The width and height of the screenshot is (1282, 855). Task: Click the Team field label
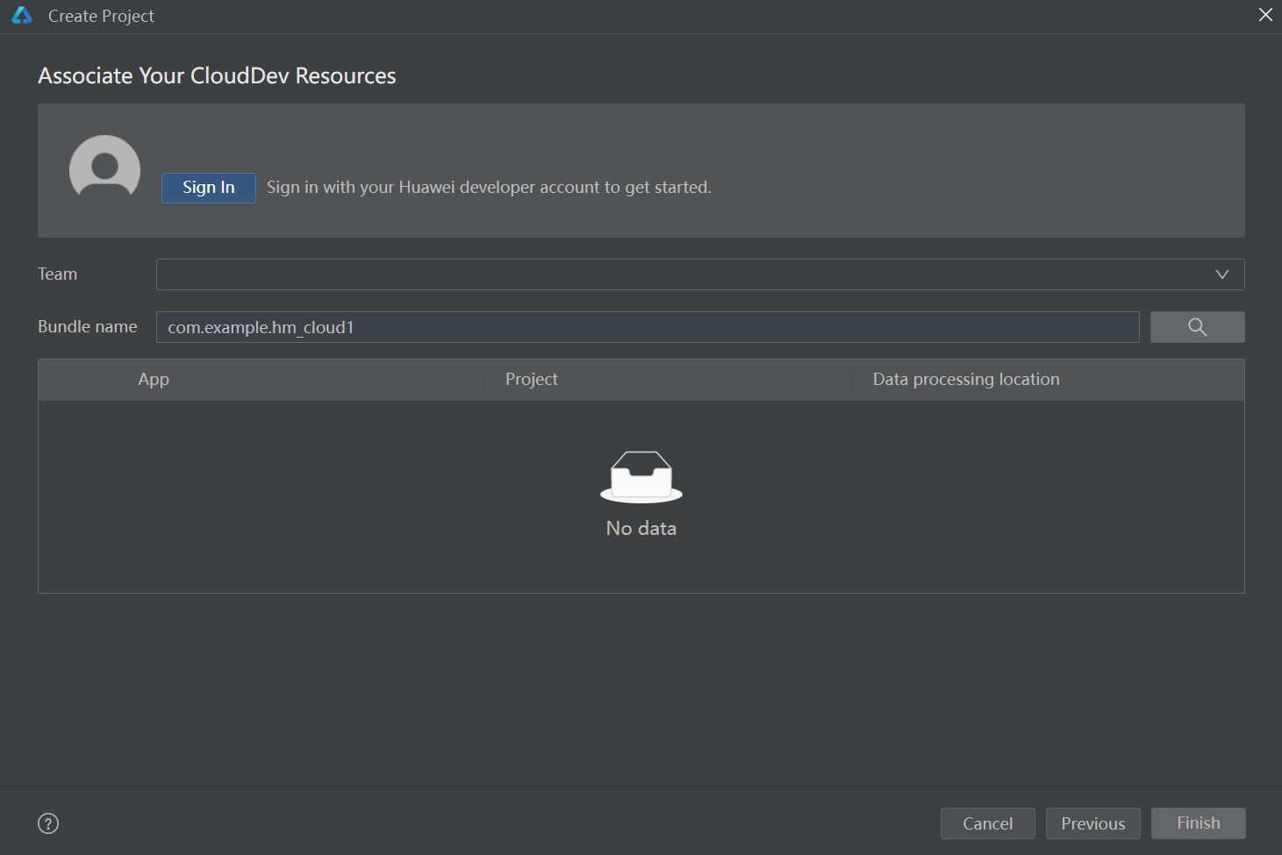[x=58, y=274]
